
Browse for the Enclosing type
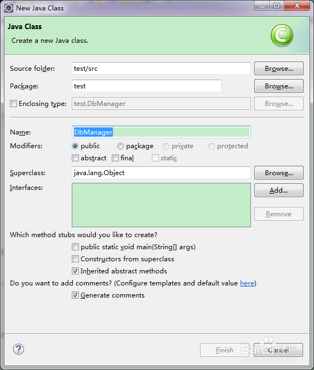coord(279,104)
